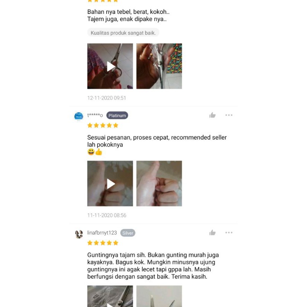Open linafbrnyt123's profile avatar
307x307 pixels.
click(79, 234)
